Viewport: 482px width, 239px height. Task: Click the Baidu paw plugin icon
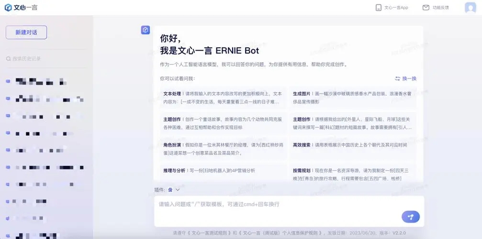[x=170, y=190]
